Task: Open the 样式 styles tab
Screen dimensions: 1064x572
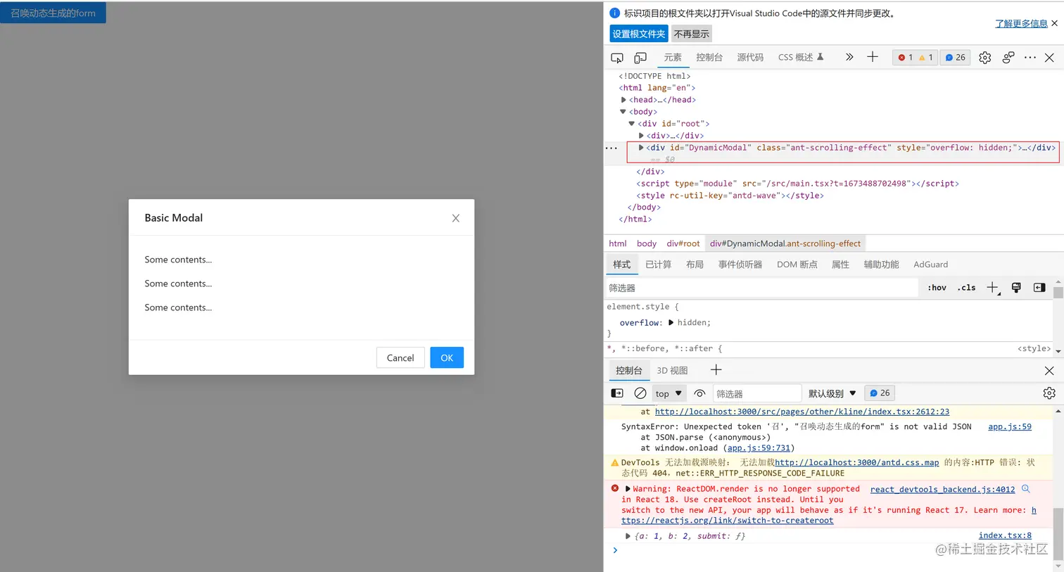Action: coord(622,265)
